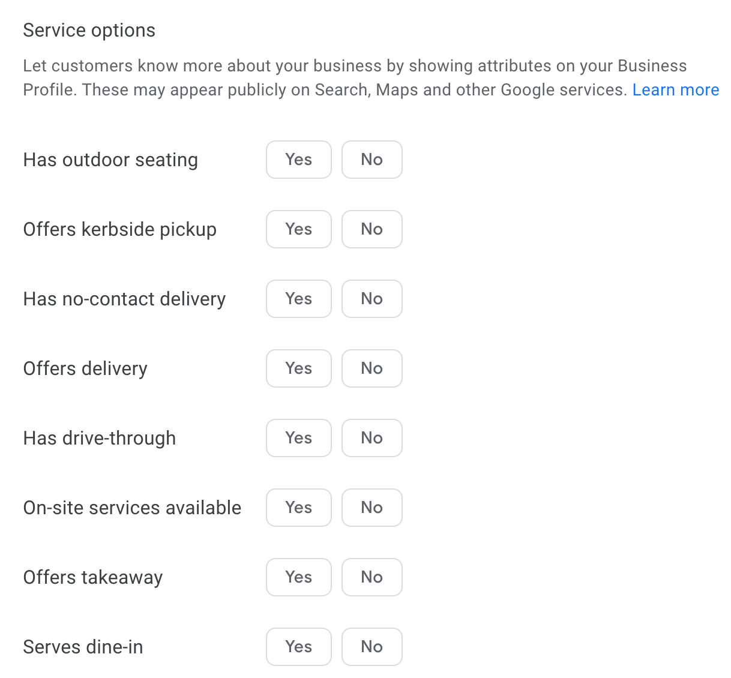Click the Has outdoor seating label

click(x=110, y=160)
